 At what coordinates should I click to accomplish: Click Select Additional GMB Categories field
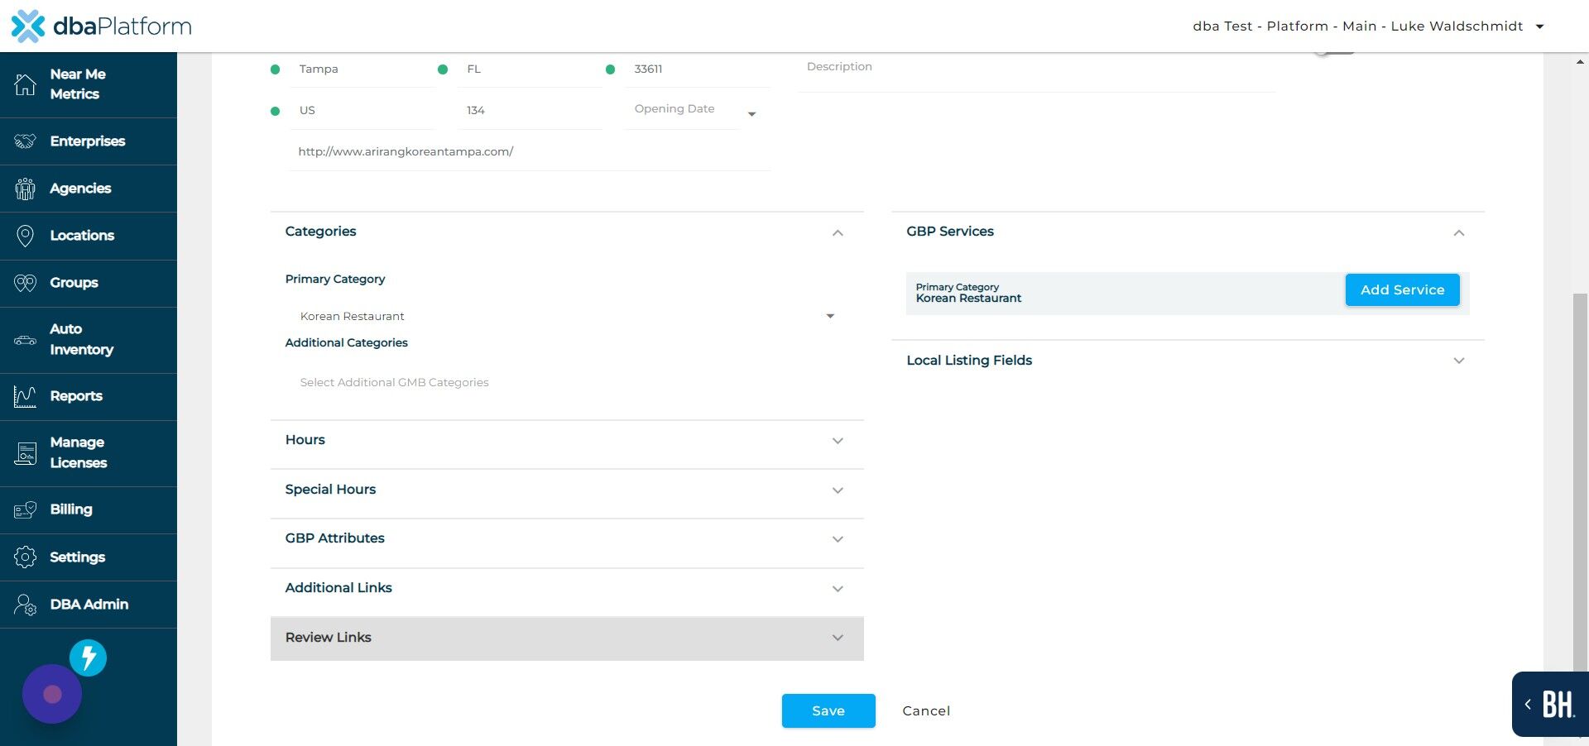tap(567, 383)
